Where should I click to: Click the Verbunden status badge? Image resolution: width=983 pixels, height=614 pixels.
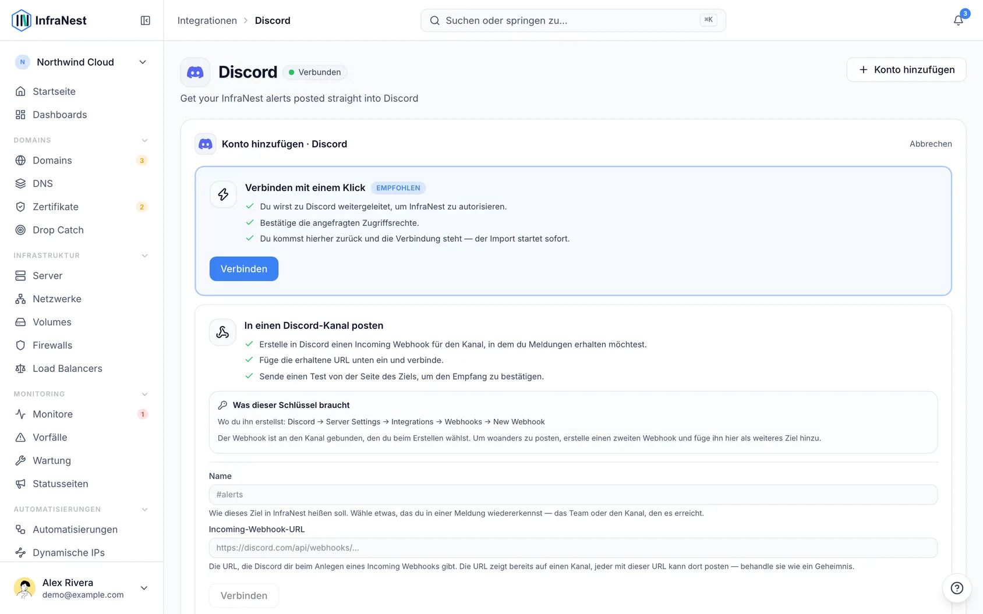315,72
